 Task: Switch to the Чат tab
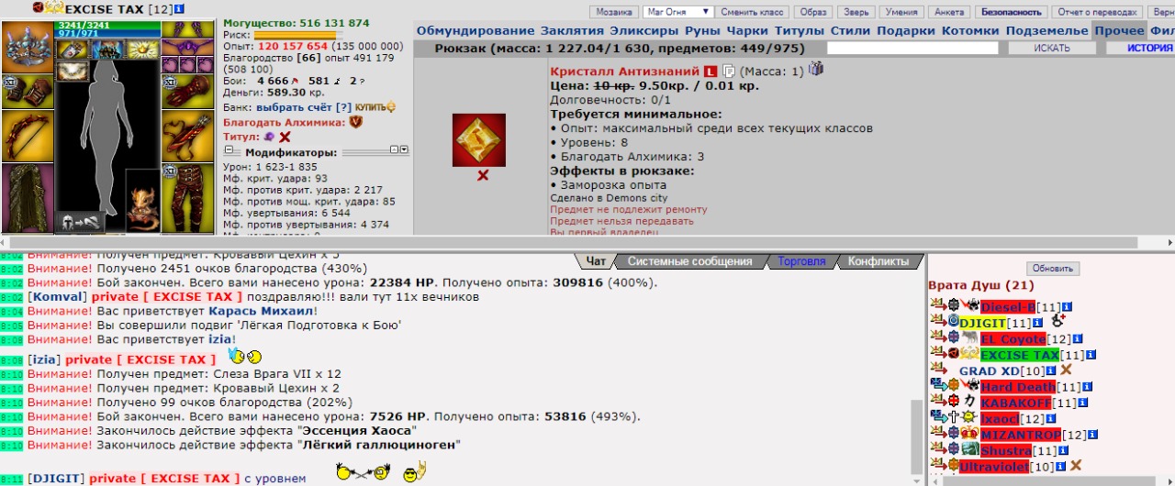pos(596,261)
